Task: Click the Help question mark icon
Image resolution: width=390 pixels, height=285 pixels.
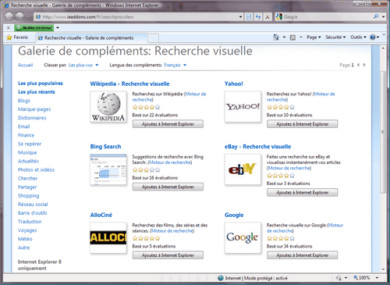Action: click(373, 37)
